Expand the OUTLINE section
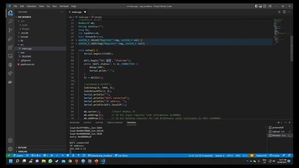Image resolution: width=299 pixels, height=168 pixels. pyautogui.click(x=22, y=147)
